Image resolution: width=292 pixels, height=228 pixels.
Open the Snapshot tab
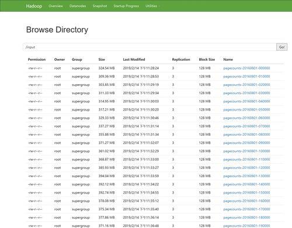(x=100, y=6)
